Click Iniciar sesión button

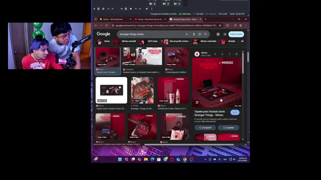pos(236,34)
